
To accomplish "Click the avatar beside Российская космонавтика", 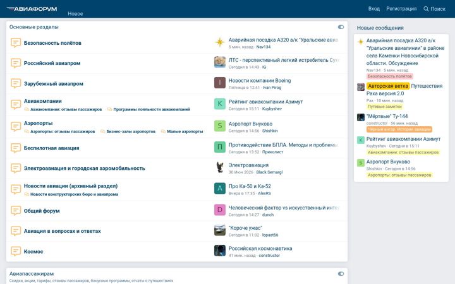I will click(x=220, y=251).
